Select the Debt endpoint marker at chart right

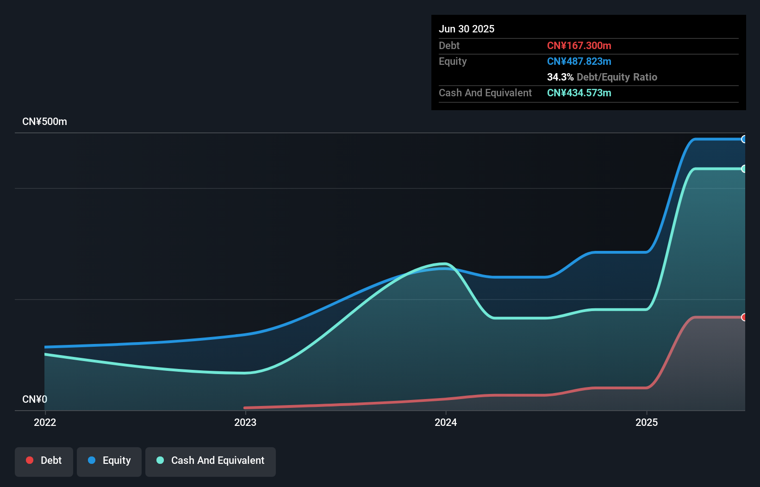(x=744, y=318)
